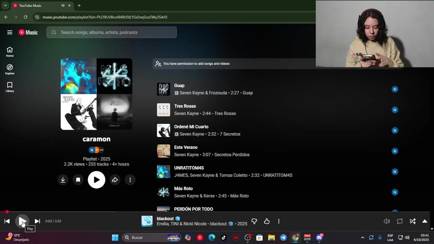Click the song progress bar

tap(215, 212)
